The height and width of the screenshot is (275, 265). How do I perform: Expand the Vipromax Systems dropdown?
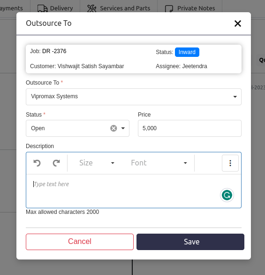pyautogui.click(x=134, y=97)
